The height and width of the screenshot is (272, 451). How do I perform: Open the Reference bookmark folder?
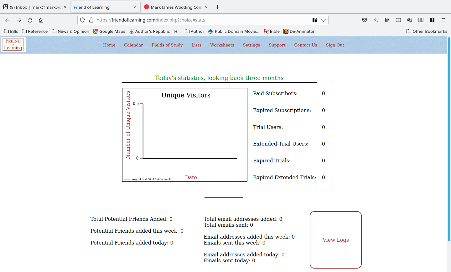coord(35,31)
